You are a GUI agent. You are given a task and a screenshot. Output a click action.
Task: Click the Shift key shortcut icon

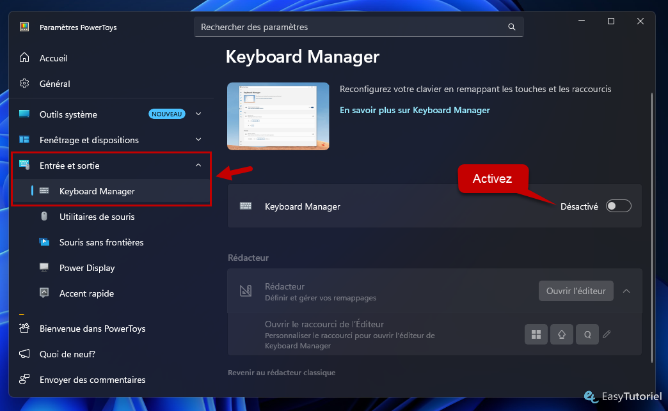coord(562,334)
